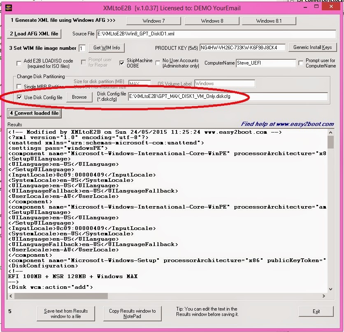Browse for a Disk Config file
This screenshot has height=332, width=344.
click(79, 97)
